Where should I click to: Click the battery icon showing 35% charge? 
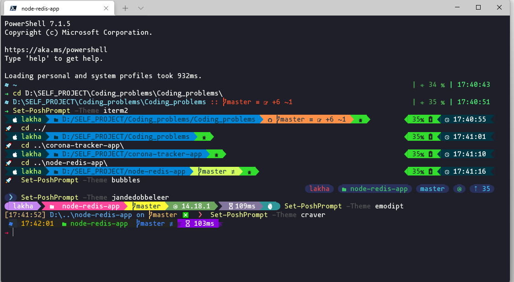point(430,119)
